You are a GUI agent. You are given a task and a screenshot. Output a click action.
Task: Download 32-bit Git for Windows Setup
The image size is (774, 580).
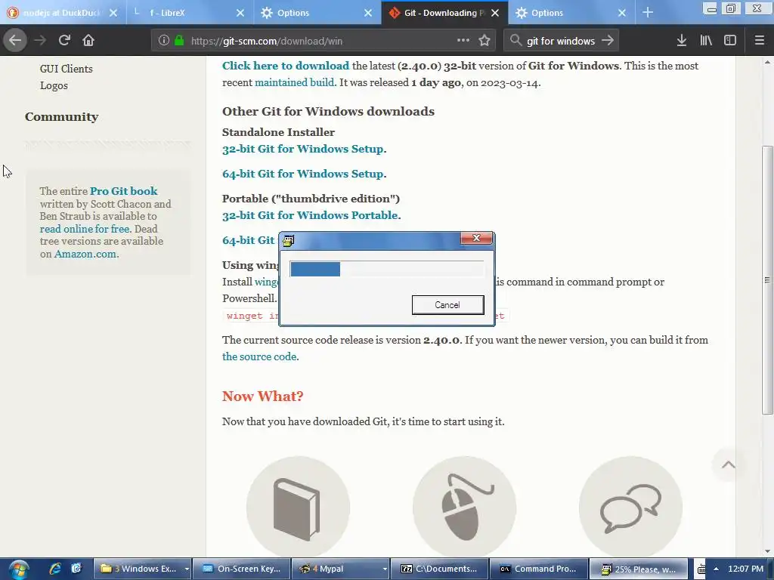302,149
